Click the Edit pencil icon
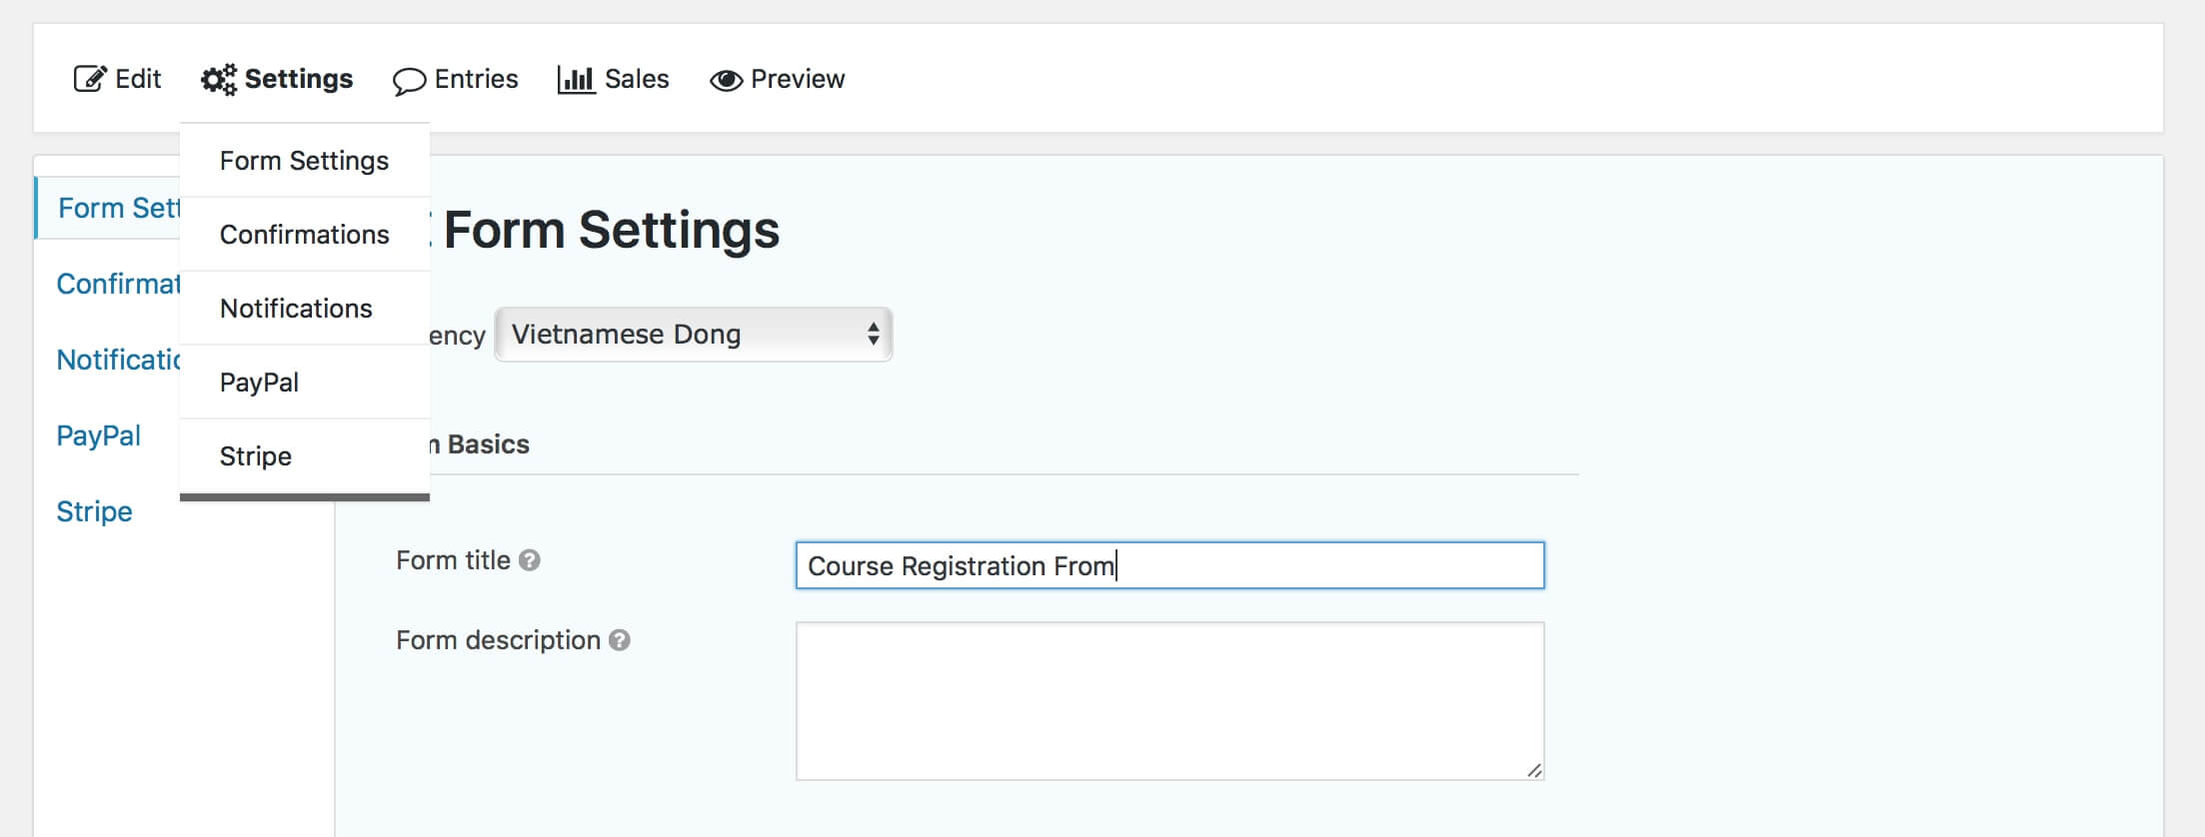Screen dimensions: 2205x837 pos(90,79)
